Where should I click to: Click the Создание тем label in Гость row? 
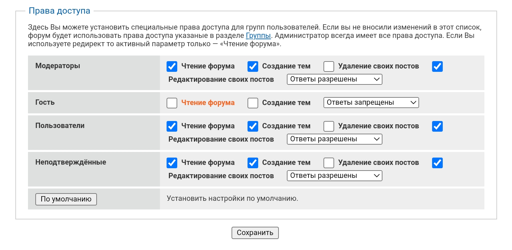[286, 103]
